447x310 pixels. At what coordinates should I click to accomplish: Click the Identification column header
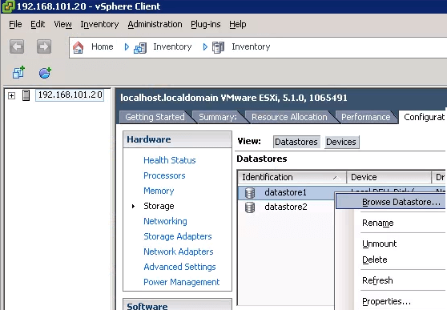point(292,177)
